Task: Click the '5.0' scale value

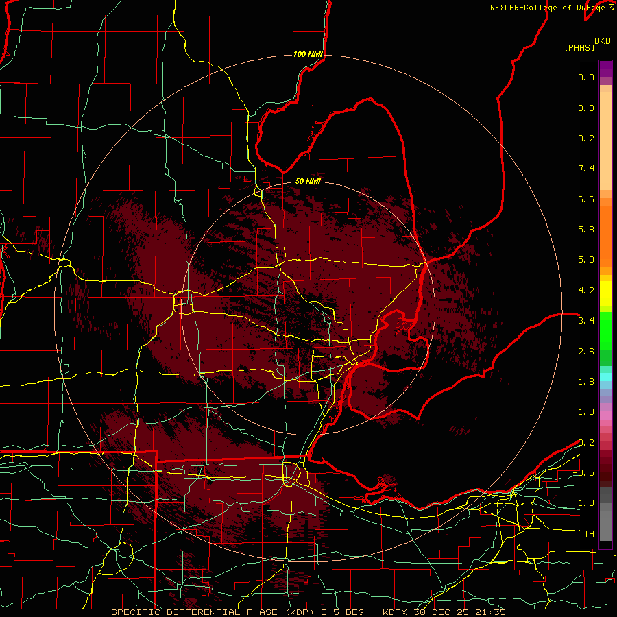Action: tap(586, 260)
